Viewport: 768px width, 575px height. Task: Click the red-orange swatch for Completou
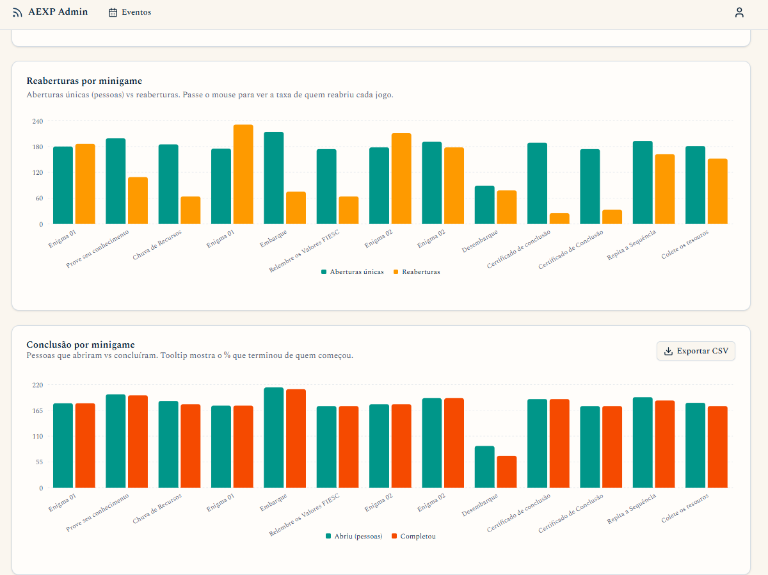394,536
